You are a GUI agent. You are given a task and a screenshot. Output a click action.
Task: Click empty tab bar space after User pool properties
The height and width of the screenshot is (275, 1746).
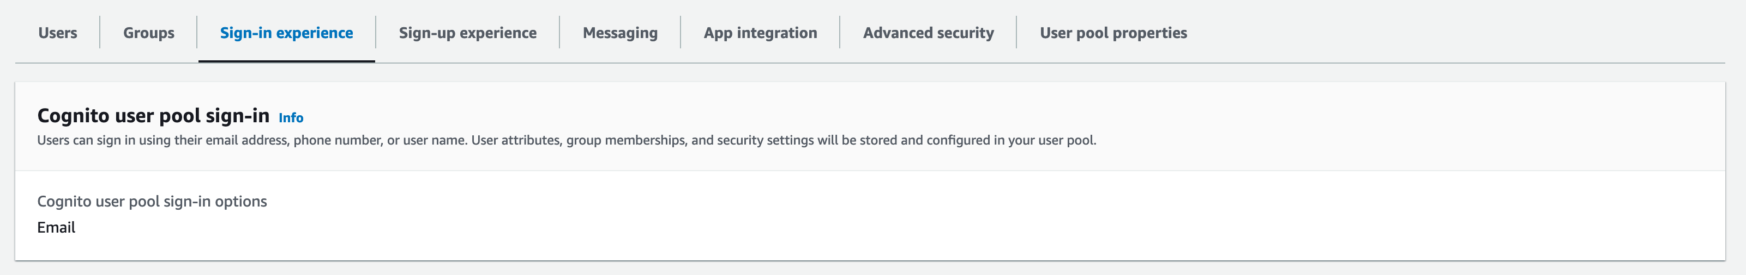pyautogui.click(x=1457, y=33)
